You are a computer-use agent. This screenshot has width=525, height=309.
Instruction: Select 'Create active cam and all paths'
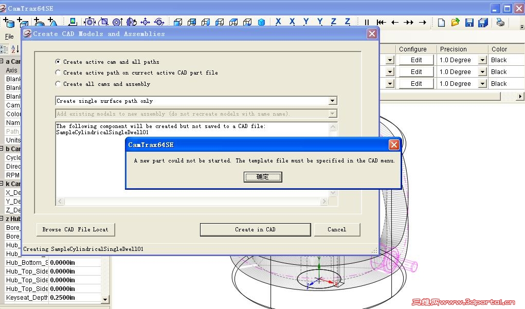[x=58, y=62]
